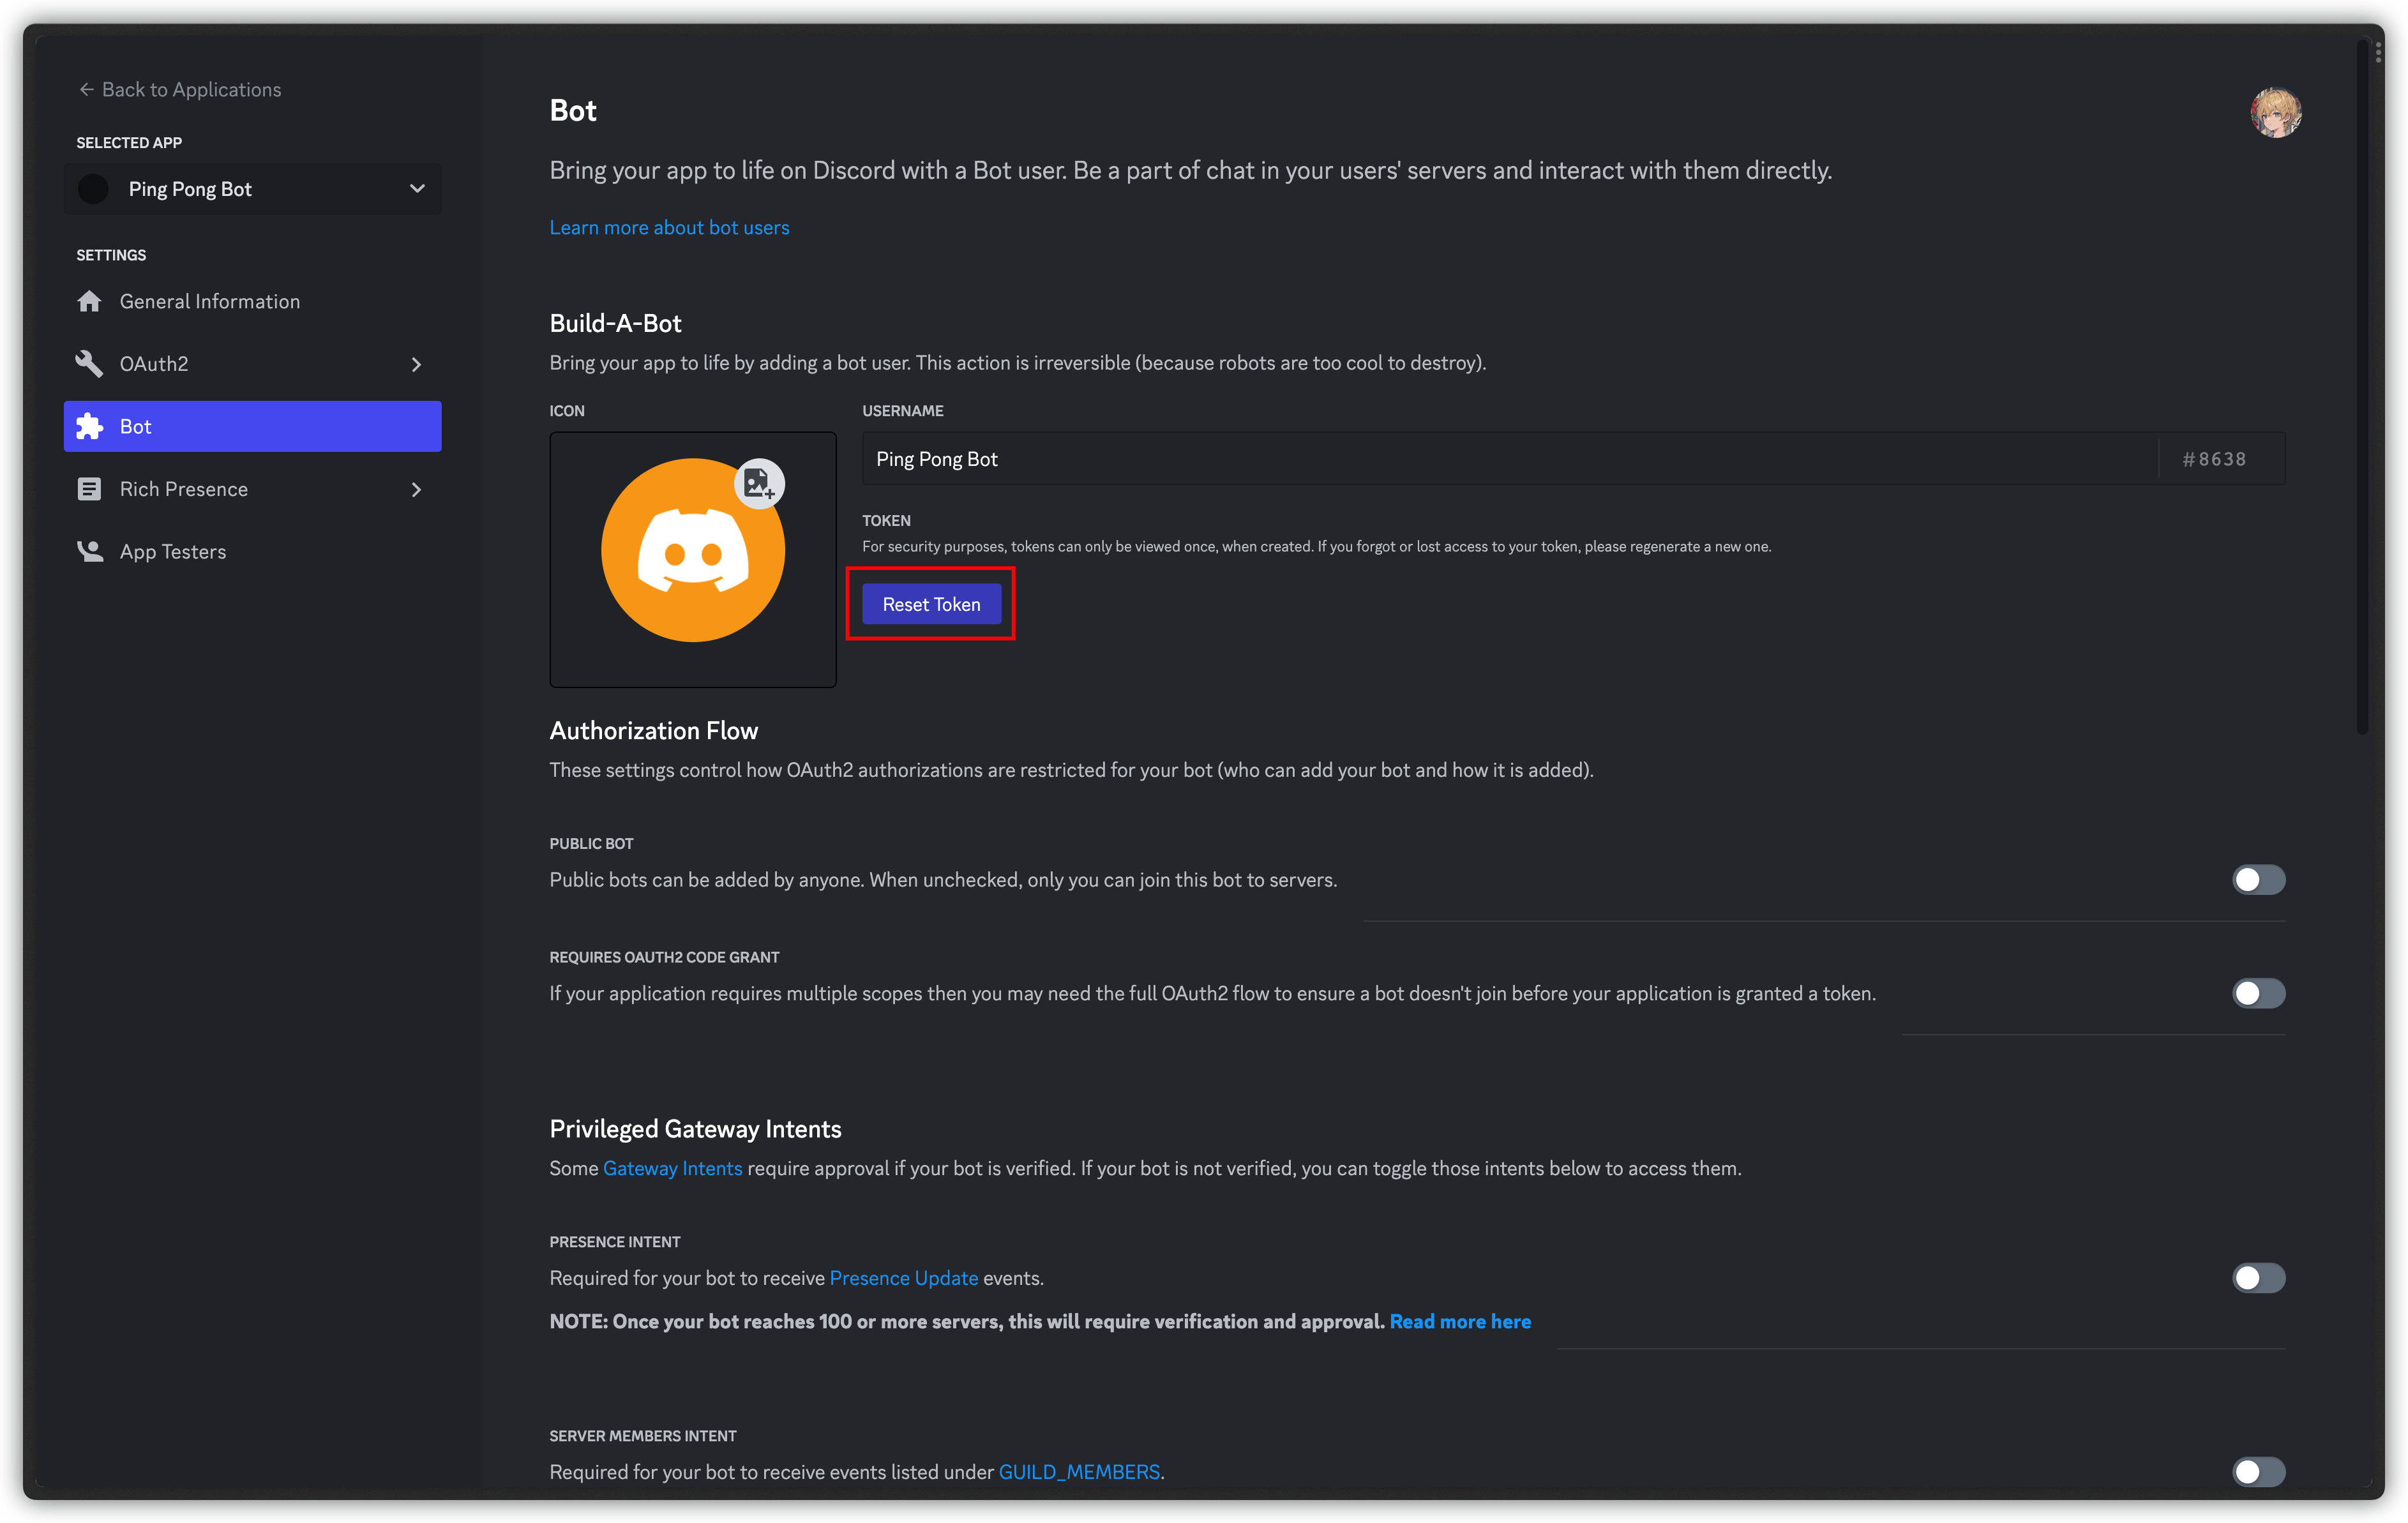2408x1523 pixels.
Task: Select the Bot puzzle piece icon
Action: 90,426
